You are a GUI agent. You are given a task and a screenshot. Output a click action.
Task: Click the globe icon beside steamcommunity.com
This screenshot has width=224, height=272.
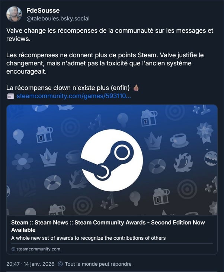(x=13, y=249)
